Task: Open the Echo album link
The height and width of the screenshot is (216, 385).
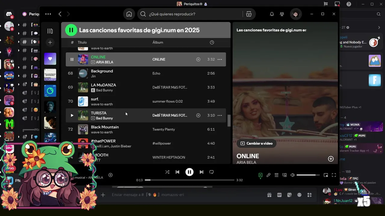Action: point(156,73)
